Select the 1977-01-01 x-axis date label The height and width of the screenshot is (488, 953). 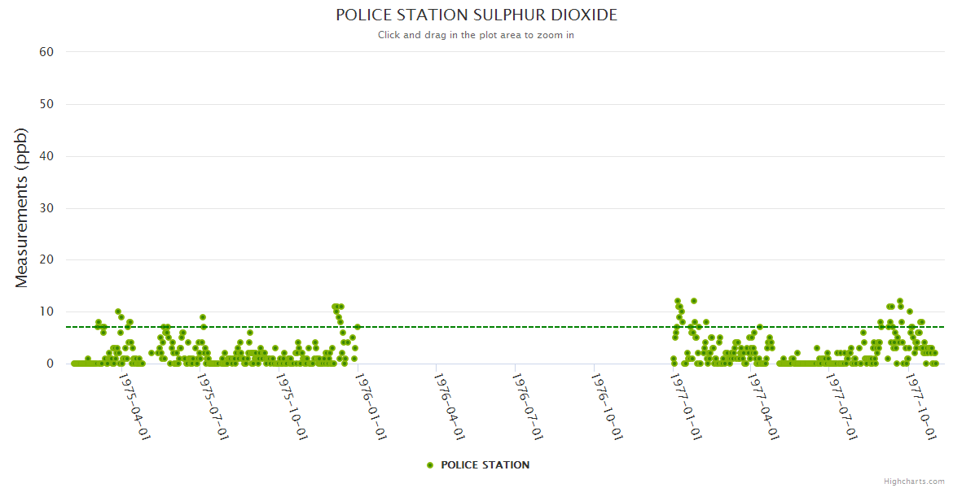(x=686, y=406)
